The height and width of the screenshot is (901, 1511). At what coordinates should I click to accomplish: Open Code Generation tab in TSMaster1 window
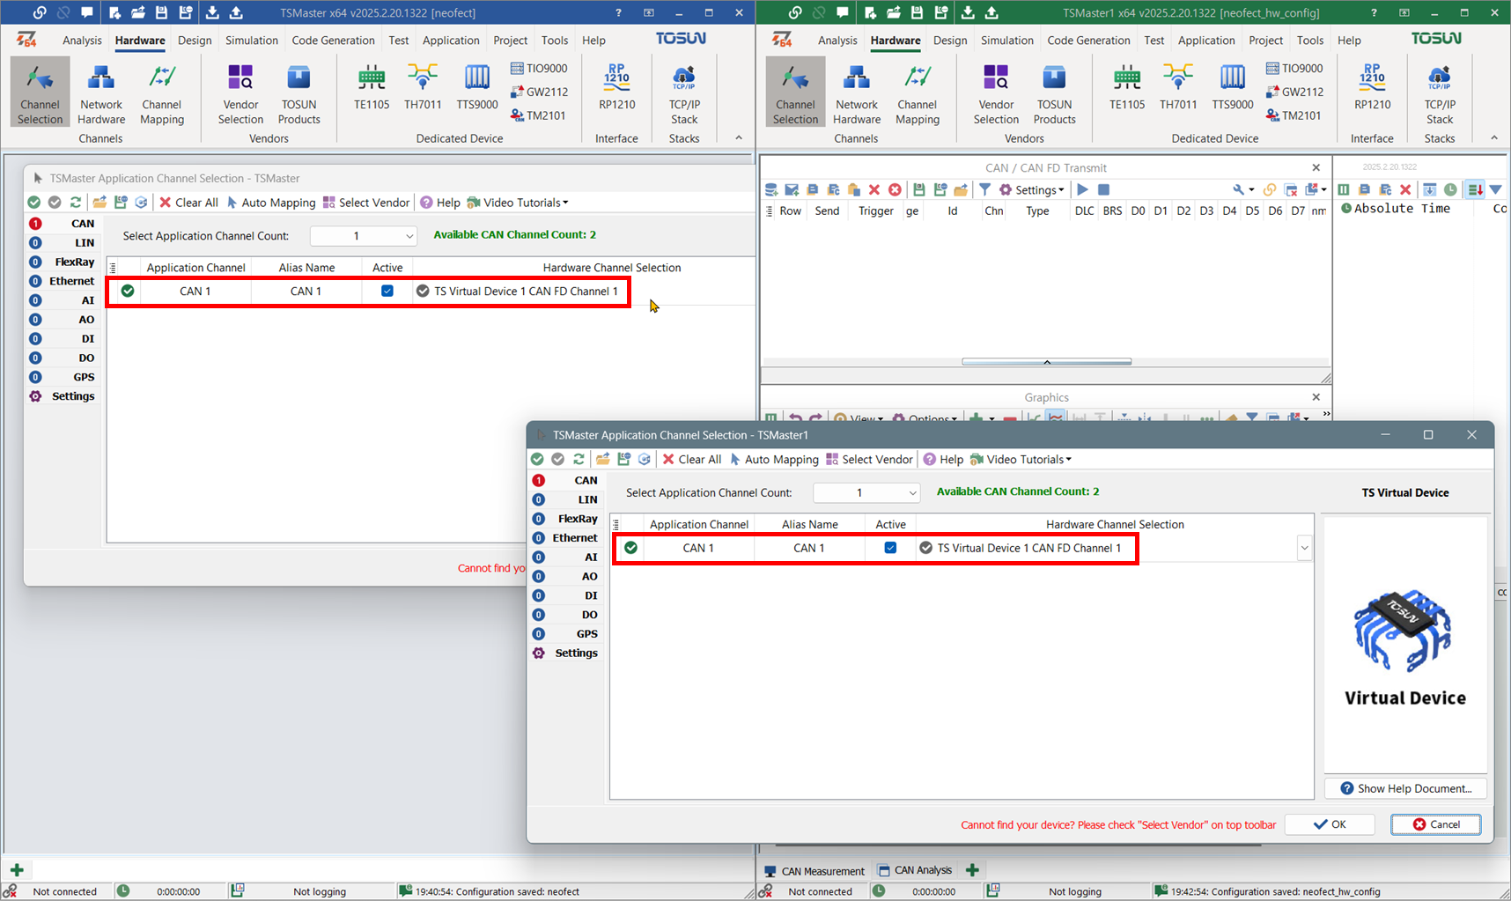coord(1088,40)
